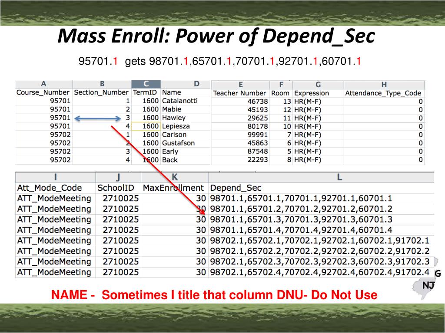Viewport: 445px width, 333px height.
Task: Select room 10 cell
Action: point(281,127)
